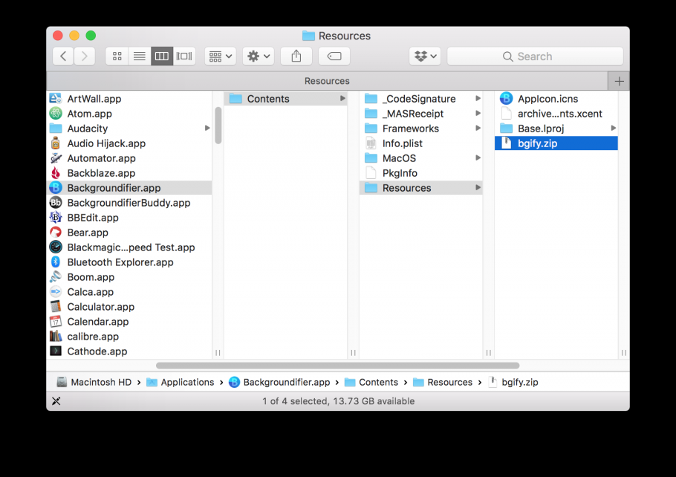This screenshot has height=477, width=676.
Task: Click the Base.lproj folder name
Action: [541, 129]
